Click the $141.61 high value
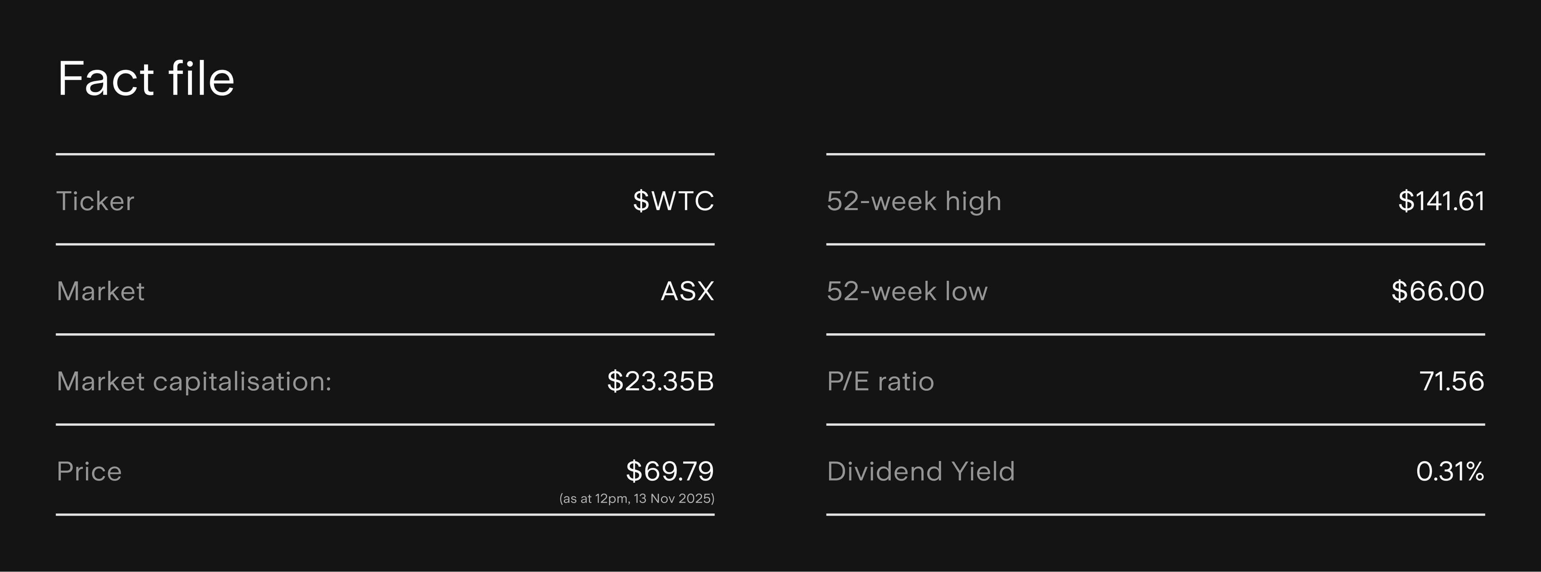Screen dimensions: 1541x572 [1441, 201]
